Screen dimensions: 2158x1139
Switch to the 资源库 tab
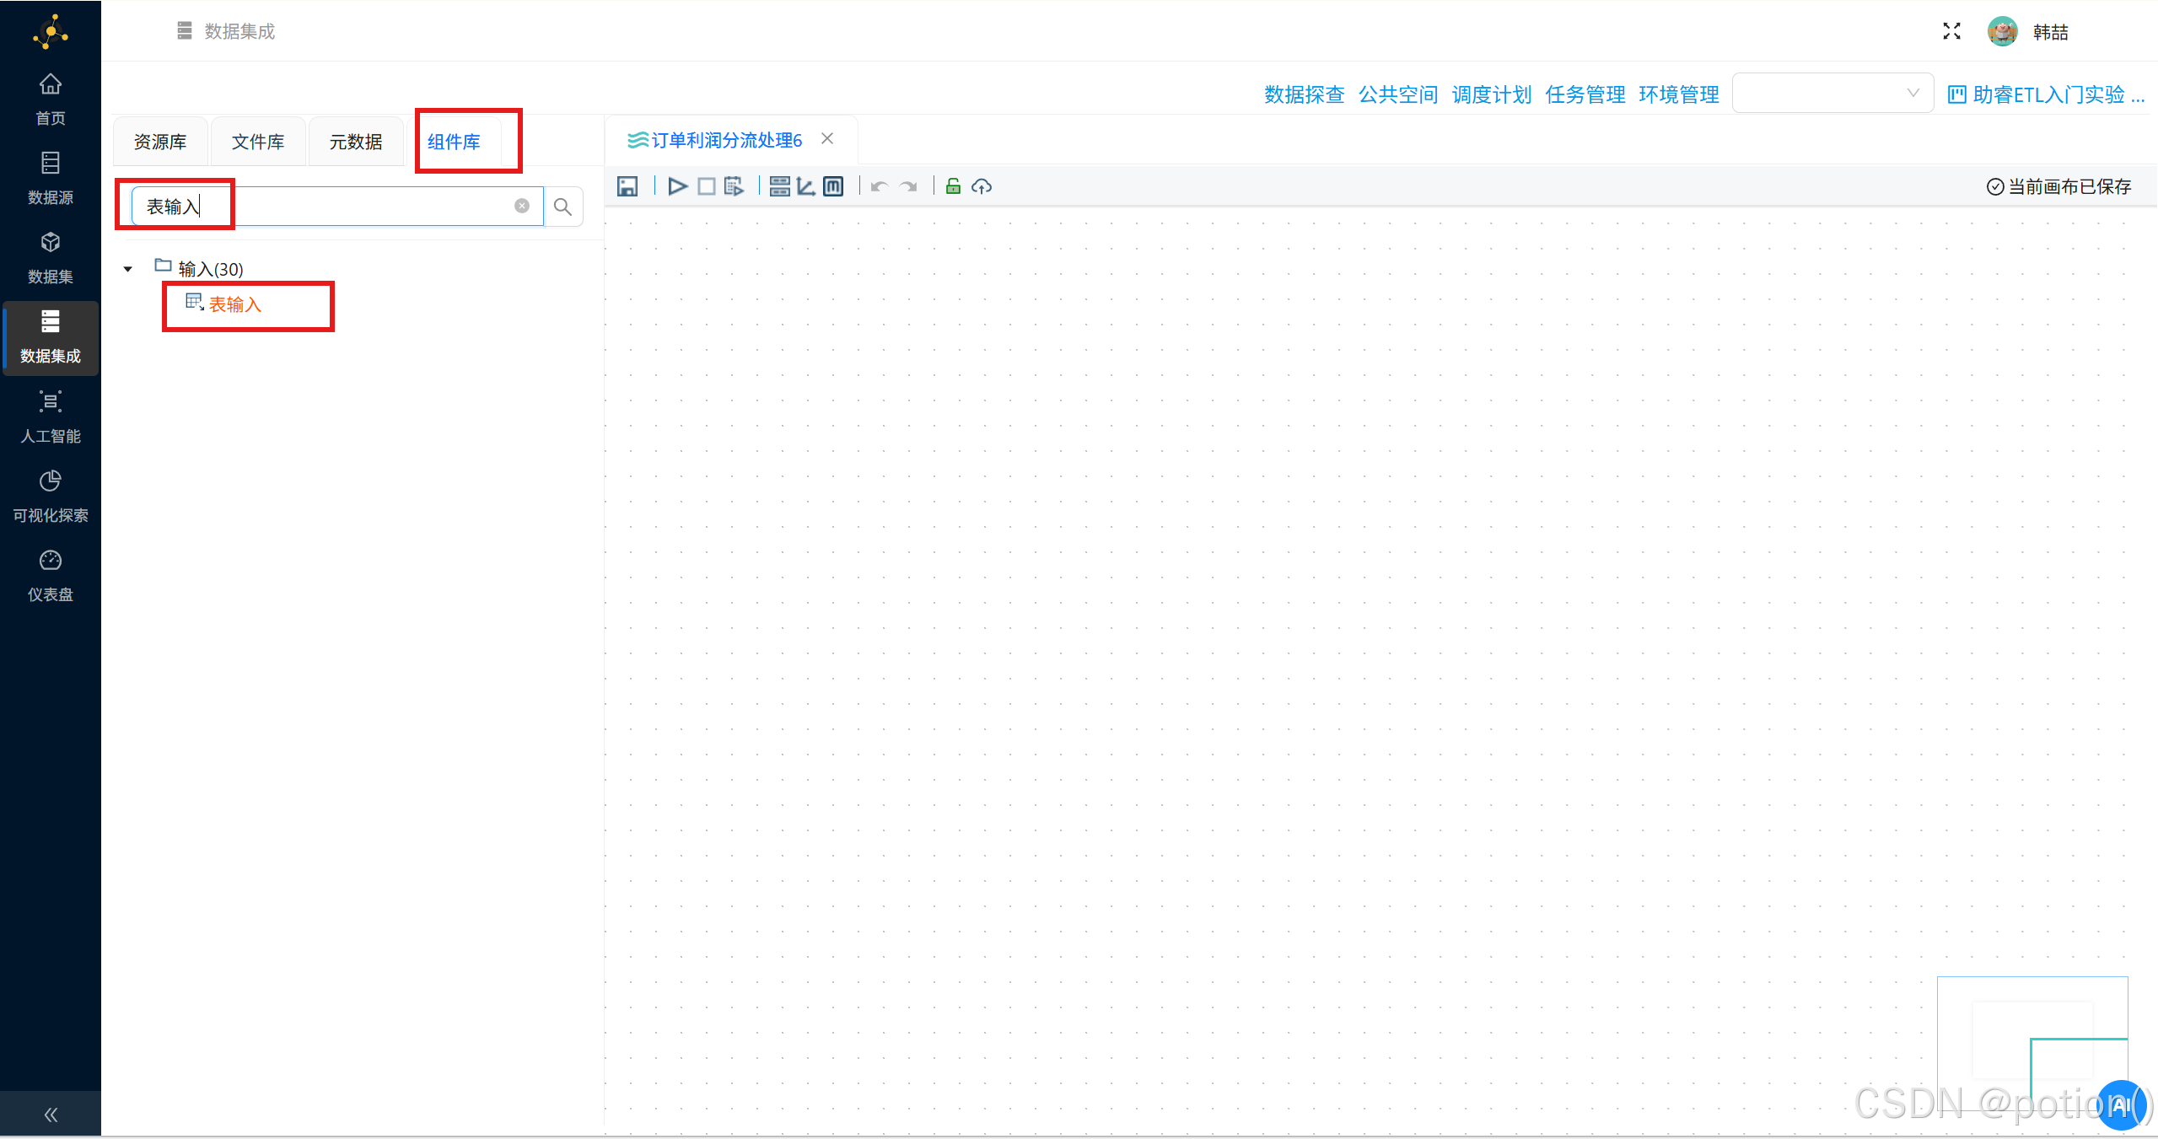pos(160,142)
